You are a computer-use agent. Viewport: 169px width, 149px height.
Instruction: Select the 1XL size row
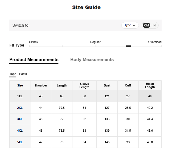[x=20, y=96]
